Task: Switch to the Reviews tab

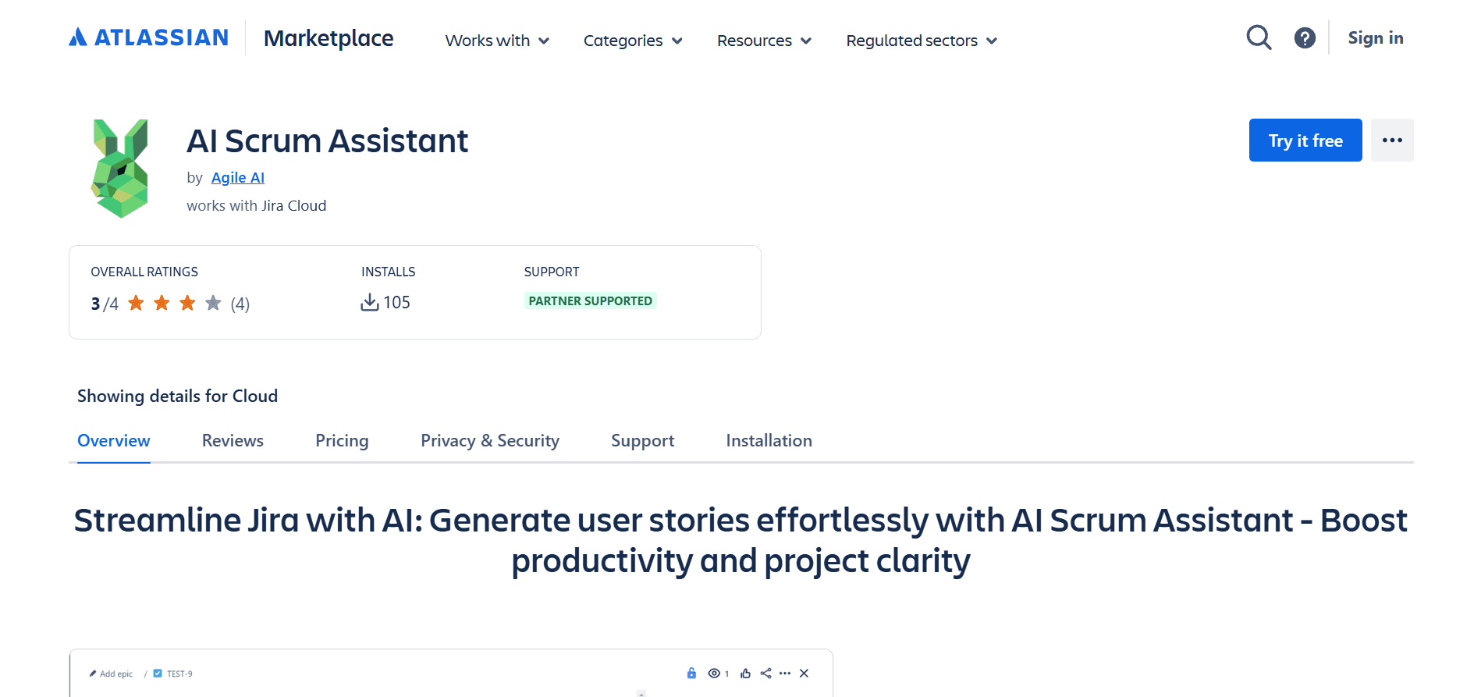Action: [x=232, y=441]
